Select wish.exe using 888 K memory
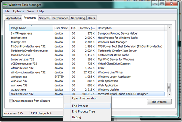The height and width of the screenshot is (122, 182). click(87, 85)
